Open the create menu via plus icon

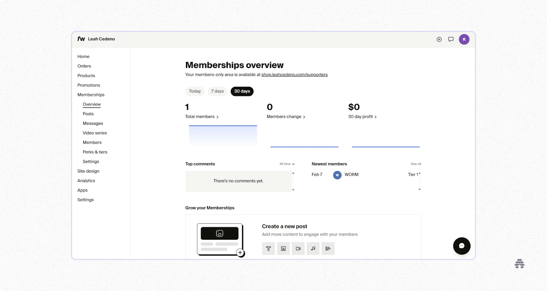coord(439,39)
